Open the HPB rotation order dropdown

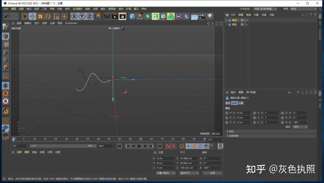[x=300, y=127]
